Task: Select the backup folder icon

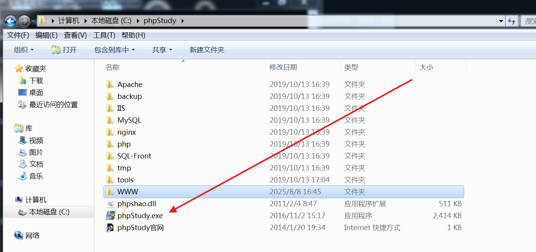Action: 110,96
